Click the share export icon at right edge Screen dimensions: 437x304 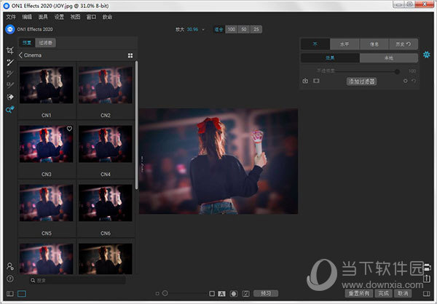pos(427,278)
